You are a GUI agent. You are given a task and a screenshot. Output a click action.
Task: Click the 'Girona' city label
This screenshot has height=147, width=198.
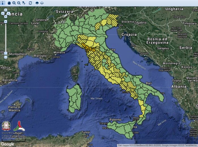pyautogui.click(x=16, y=73)
